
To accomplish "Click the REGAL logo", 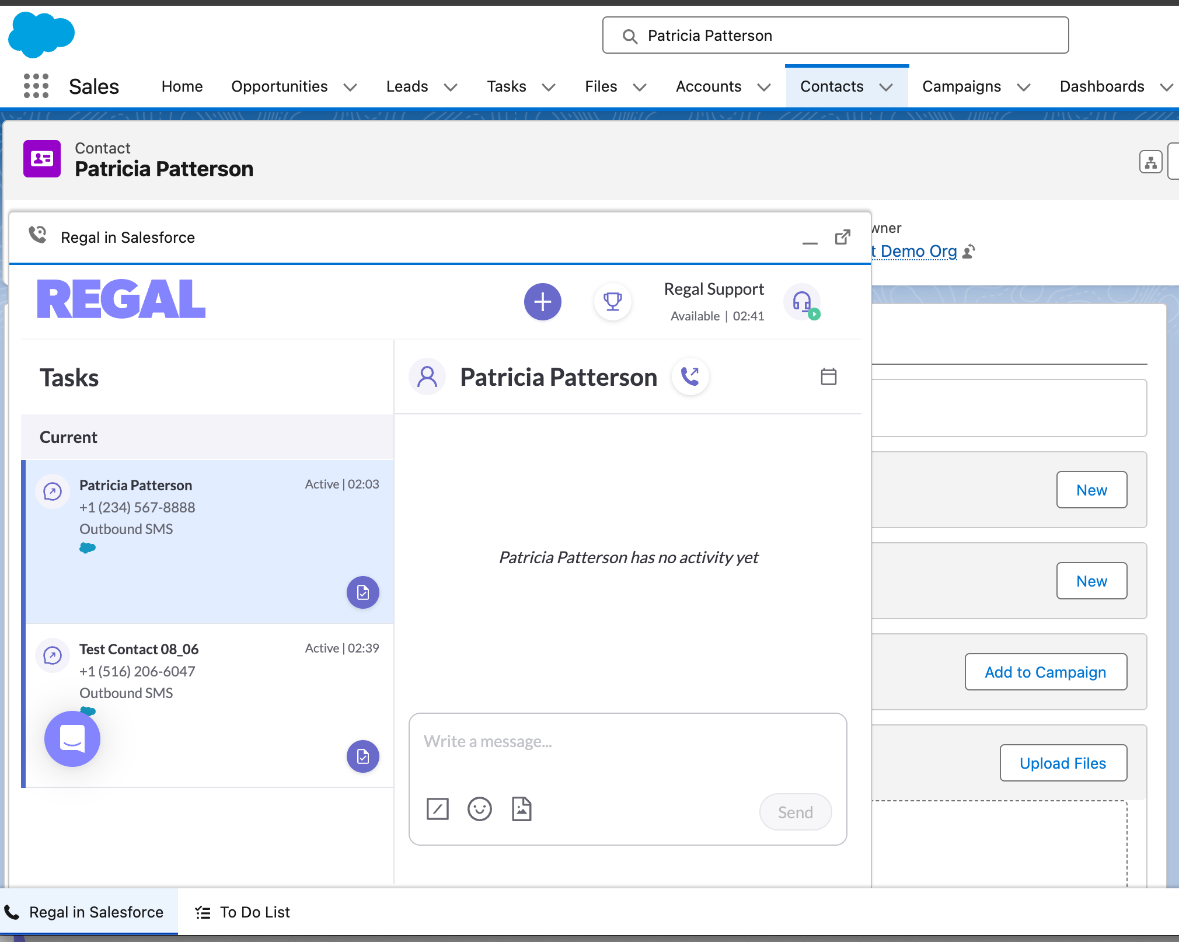I will pyautogui.click(x=121, y=299).
